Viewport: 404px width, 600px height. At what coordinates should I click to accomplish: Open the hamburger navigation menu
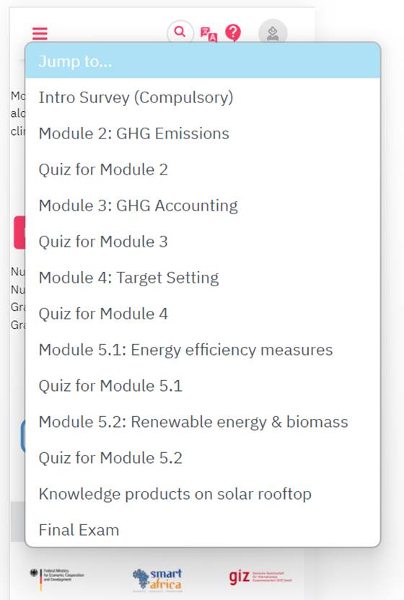40,33
